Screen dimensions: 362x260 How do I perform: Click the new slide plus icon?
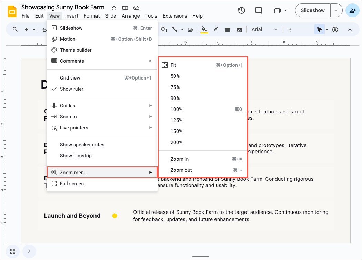27,29
